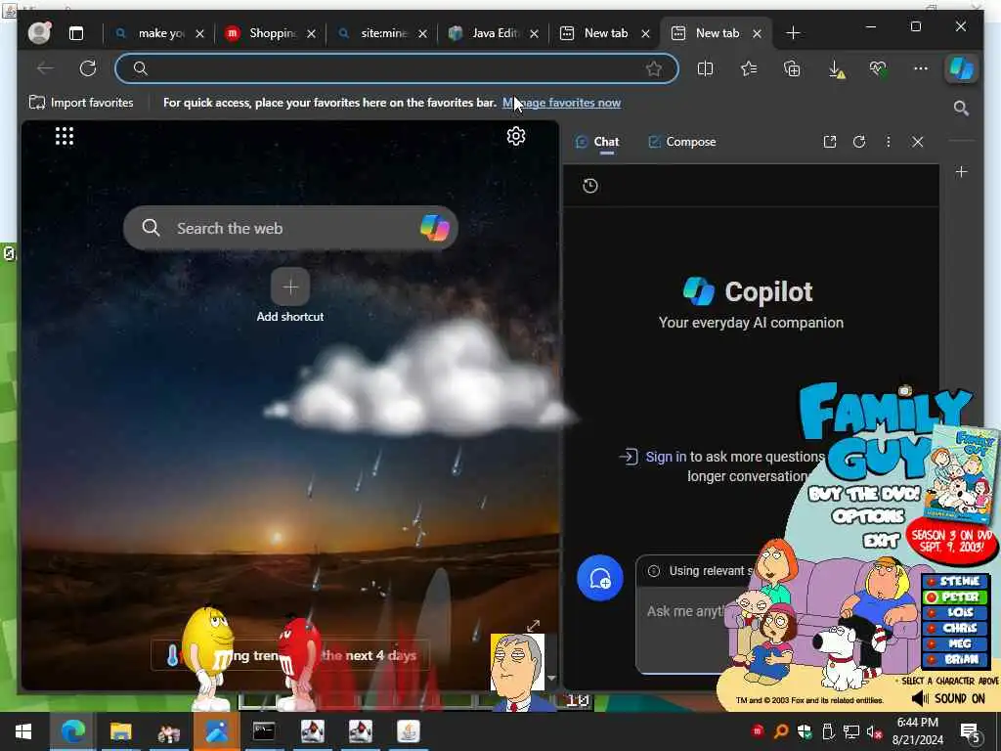The height and width of the screenshot is (751, 1001).
Task: Click the Family Guy DVD cover
Action: pos(960,475)
